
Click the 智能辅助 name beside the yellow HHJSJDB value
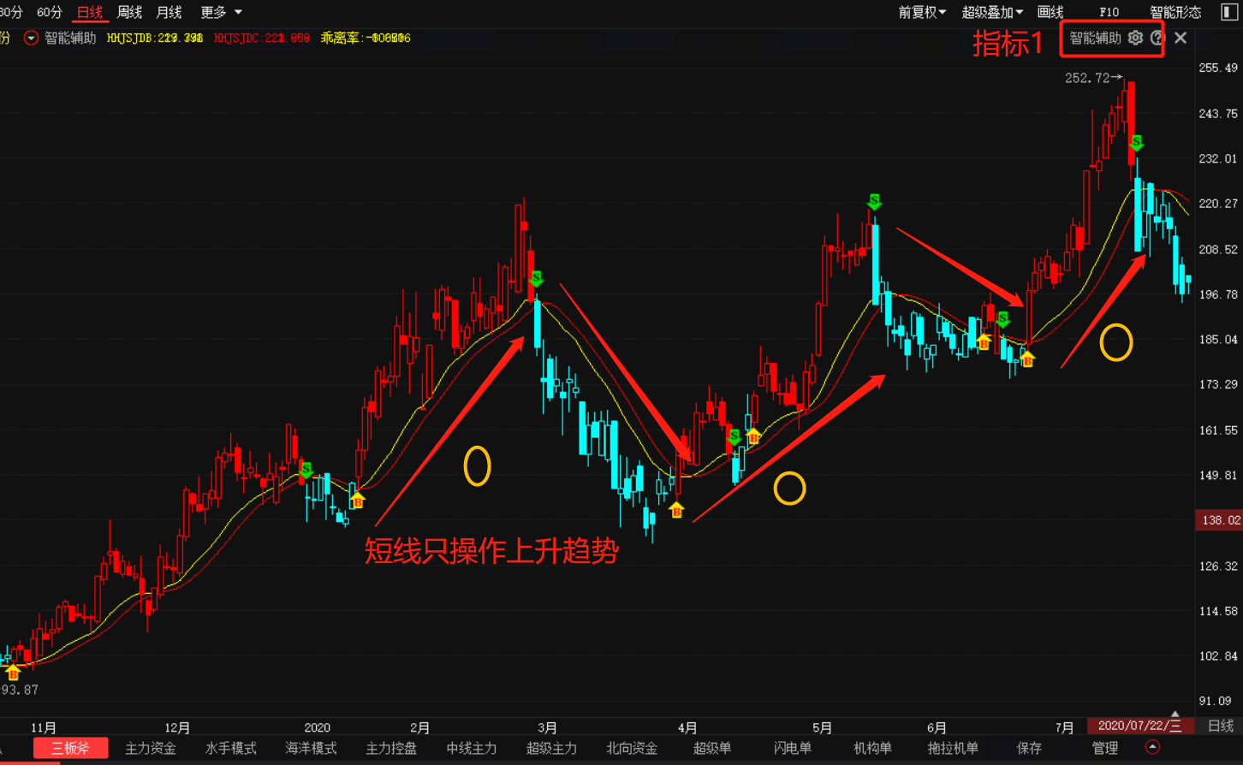(x=70, y=38)
